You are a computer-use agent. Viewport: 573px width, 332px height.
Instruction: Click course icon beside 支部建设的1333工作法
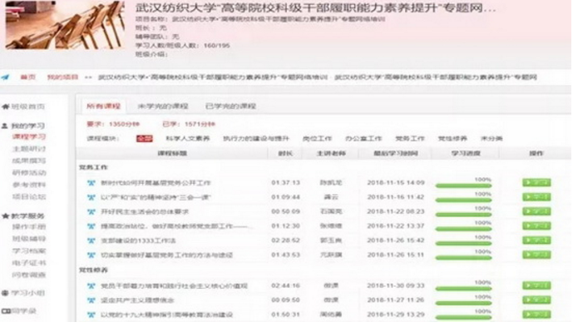click(x=91, y=240)
